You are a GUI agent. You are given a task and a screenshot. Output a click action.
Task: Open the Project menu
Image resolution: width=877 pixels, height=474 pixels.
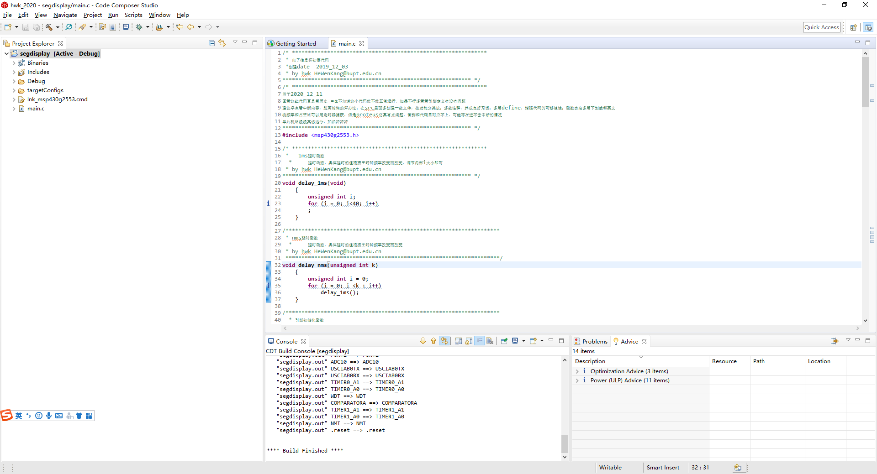pos(92,15)
